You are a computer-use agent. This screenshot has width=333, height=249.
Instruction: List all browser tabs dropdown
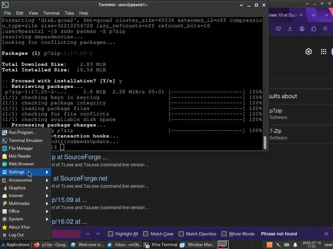click(326, 15)
